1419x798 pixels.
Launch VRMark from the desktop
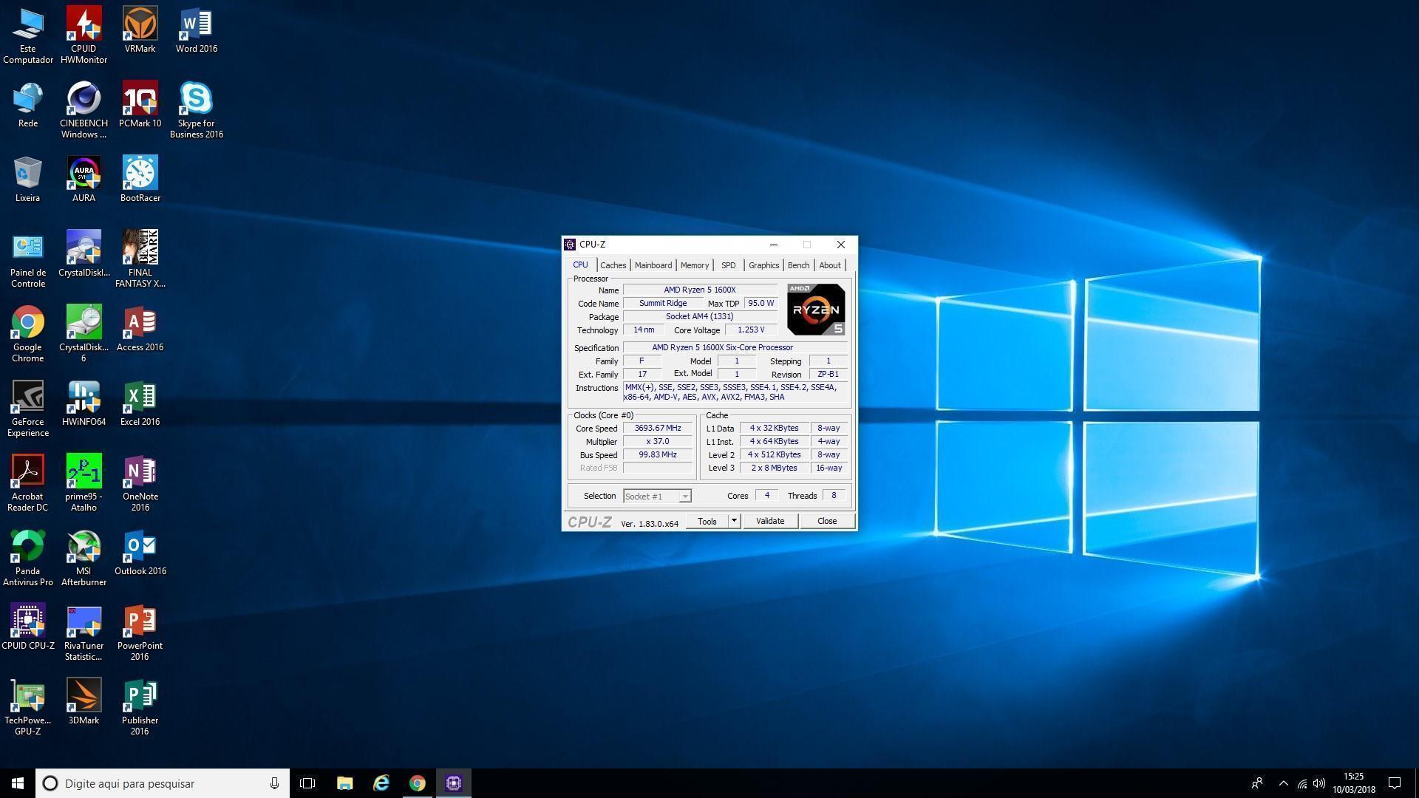[x=140, y=30]
